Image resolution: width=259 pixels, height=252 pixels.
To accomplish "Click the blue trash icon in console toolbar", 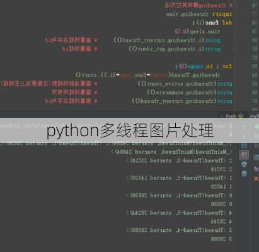I will (244, 173).
